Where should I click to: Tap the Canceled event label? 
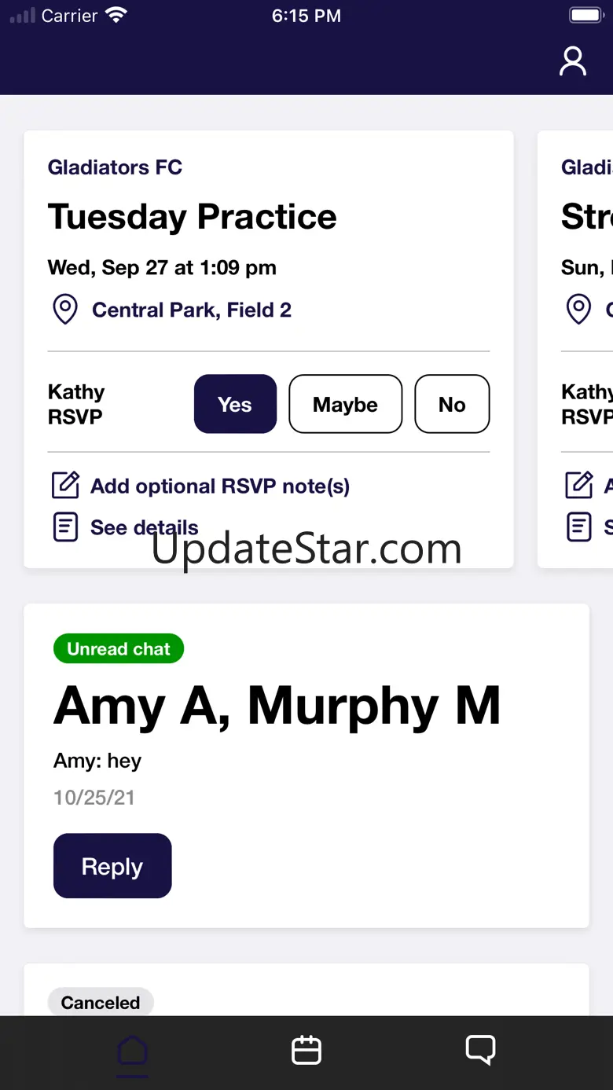click(x=101, y=1003)
